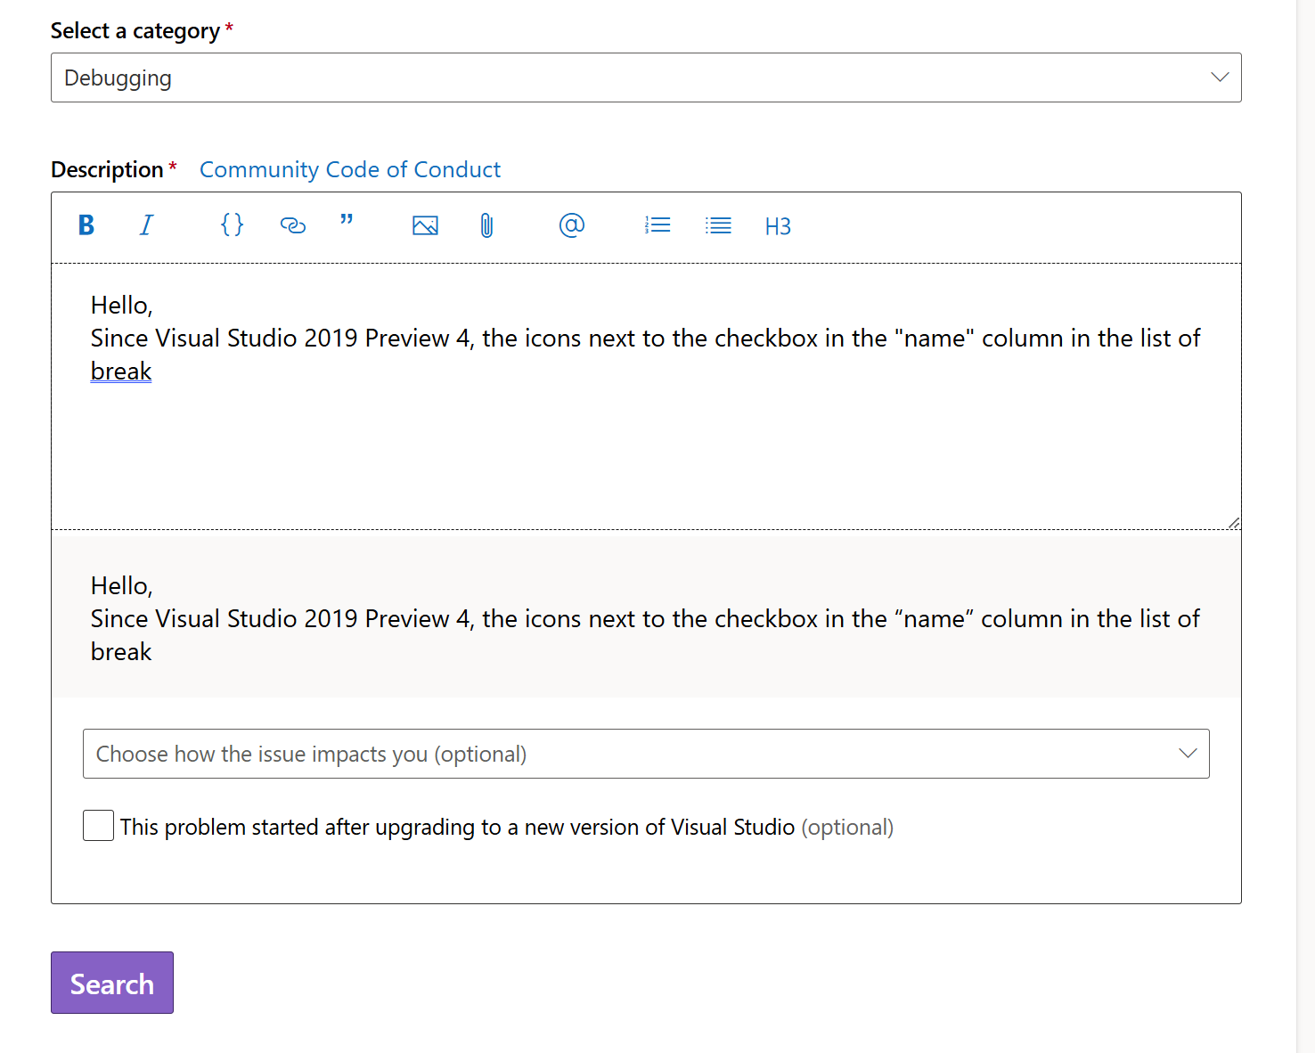Image resolution: width=1315 pixels, height=1053 pixels.
Task: Insert an image into description
Action: pyautogui.click(x=425, y=225)
